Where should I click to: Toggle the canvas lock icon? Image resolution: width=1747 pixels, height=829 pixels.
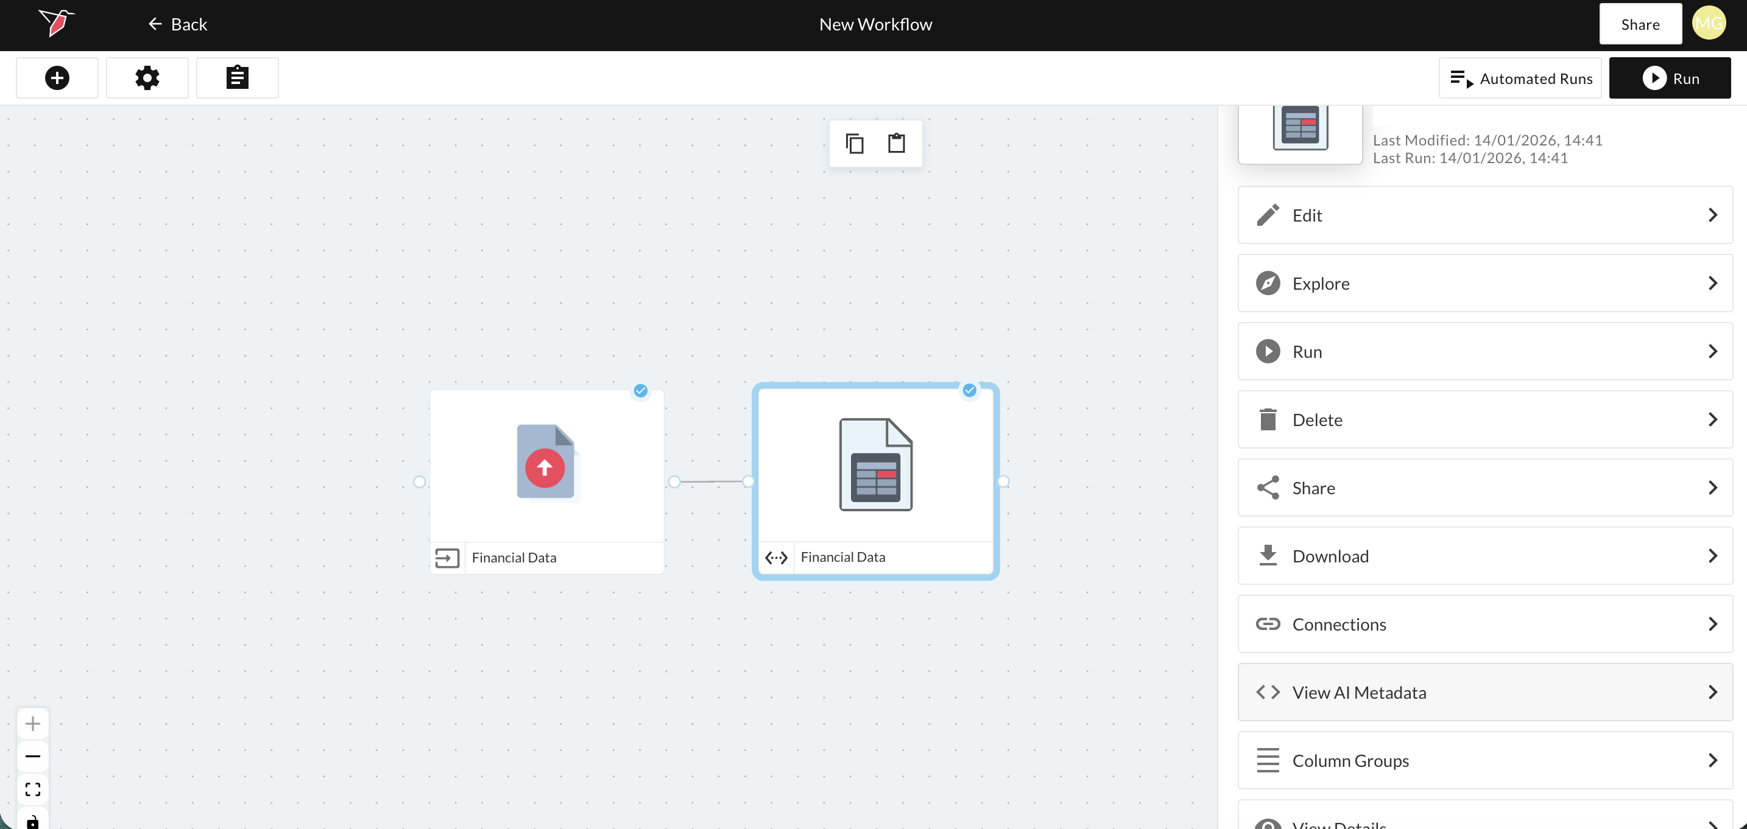[x=32, y=821]
